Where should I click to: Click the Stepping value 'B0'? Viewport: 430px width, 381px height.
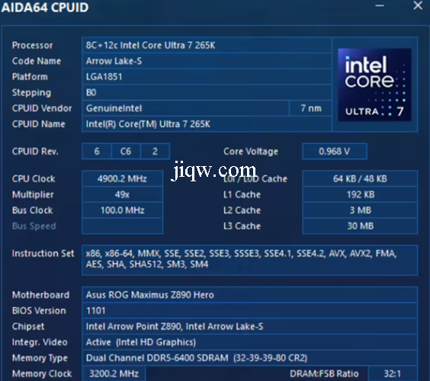[x=207, y=93]
